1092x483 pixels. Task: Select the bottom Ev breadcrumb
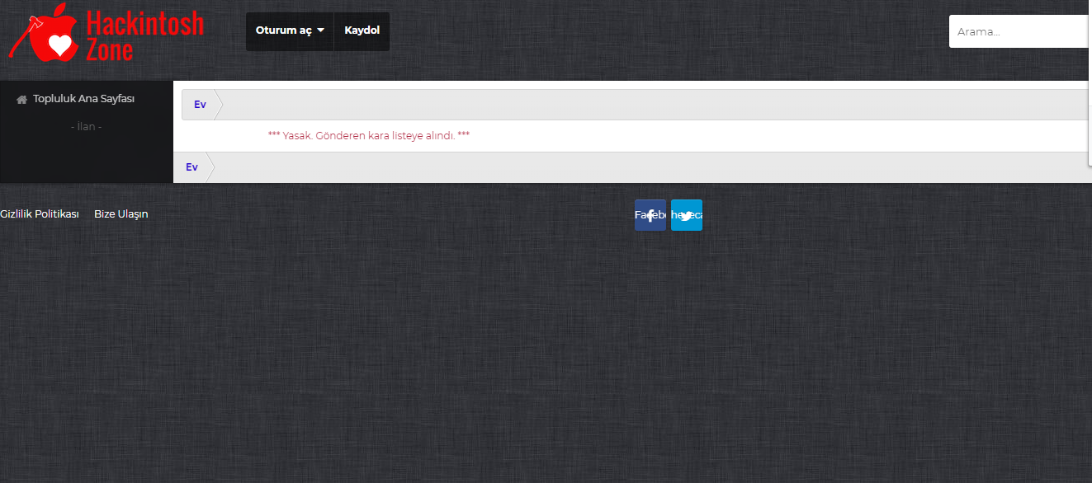pos(191,167)
